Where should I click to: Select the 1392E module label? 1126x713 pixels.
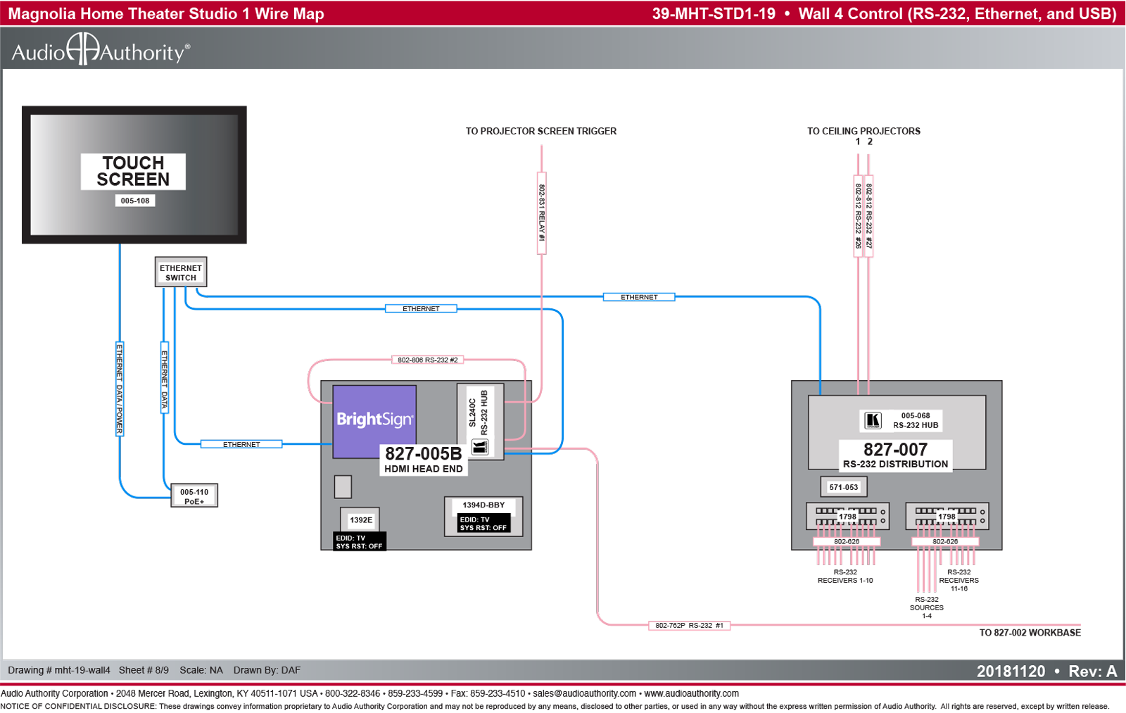[360, 520]
